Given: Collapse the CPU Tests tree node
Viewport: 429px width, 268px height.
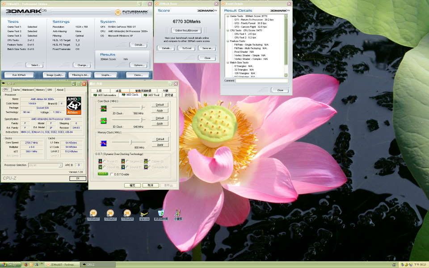Looking at the screenshot, I should point(227,30).
